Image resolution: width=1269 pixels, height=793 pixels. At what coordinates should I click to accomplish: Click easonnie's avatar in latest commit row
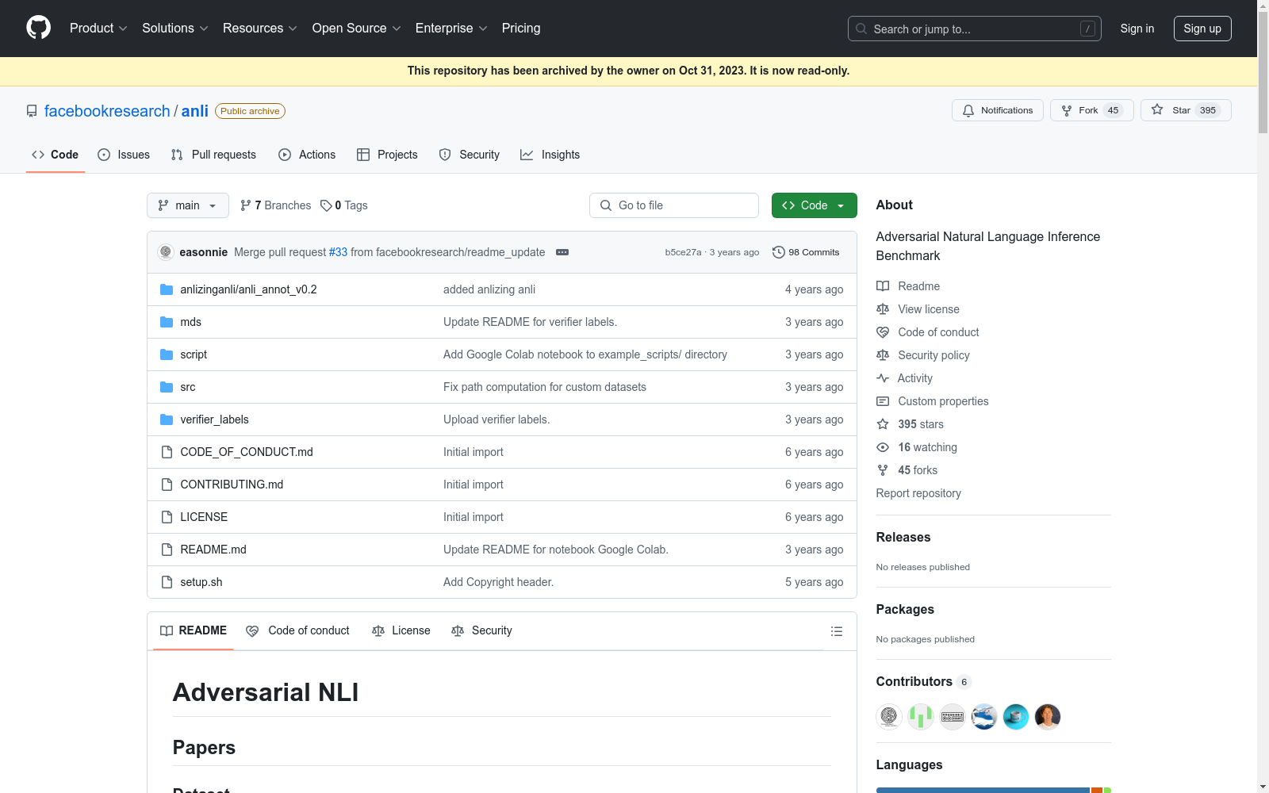point(166,252)
